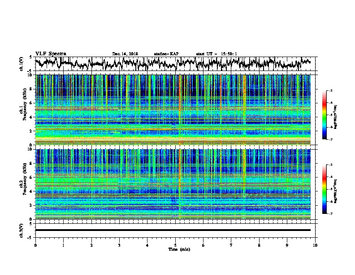
Task: Click the ch.2 spectrogram "4" kHz tick label
Action: (x=31, y=191)
